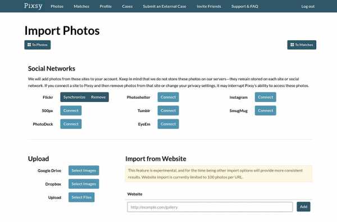Connect the Photoshelter account
Screen dimensions: 337x222
pyautogui.click(x=168, y=97)
